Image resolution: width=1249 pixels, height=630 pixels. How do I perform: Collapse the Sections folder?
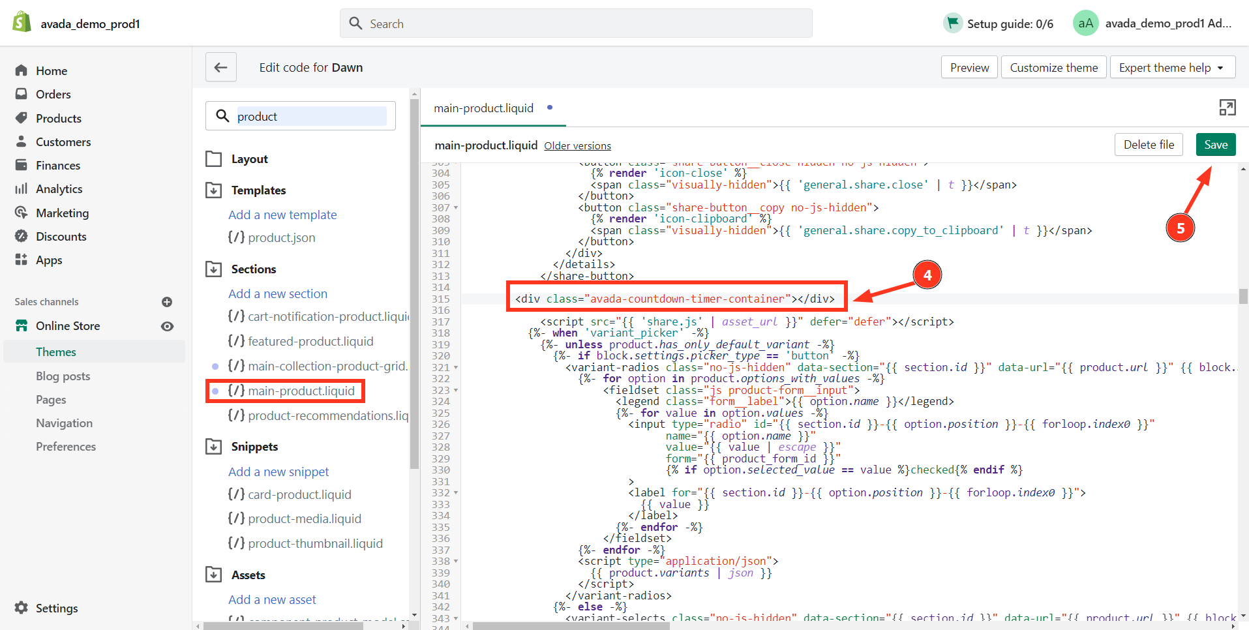coord(213,269)
